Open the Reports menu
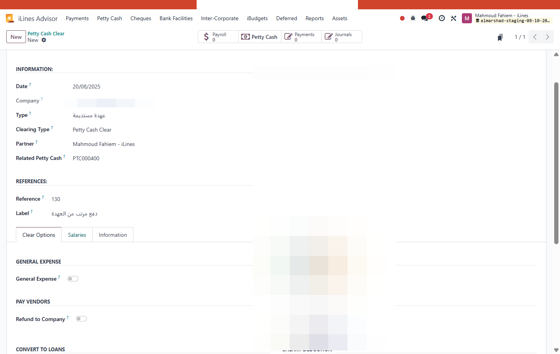The height and width of the screenshot is (354, 560). pos(315,18)
